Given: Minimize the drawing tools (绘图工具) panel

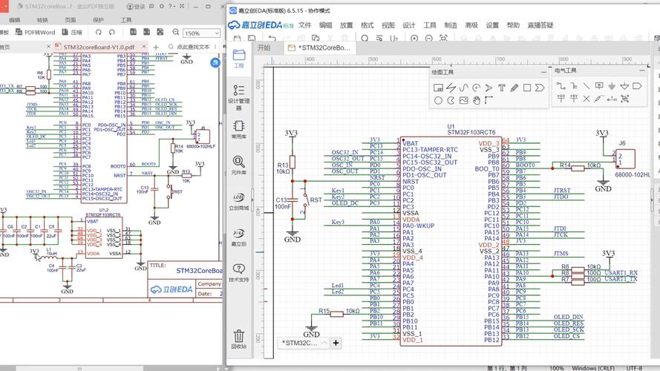Looking at the screenshot, I should (x=543, y=73).
